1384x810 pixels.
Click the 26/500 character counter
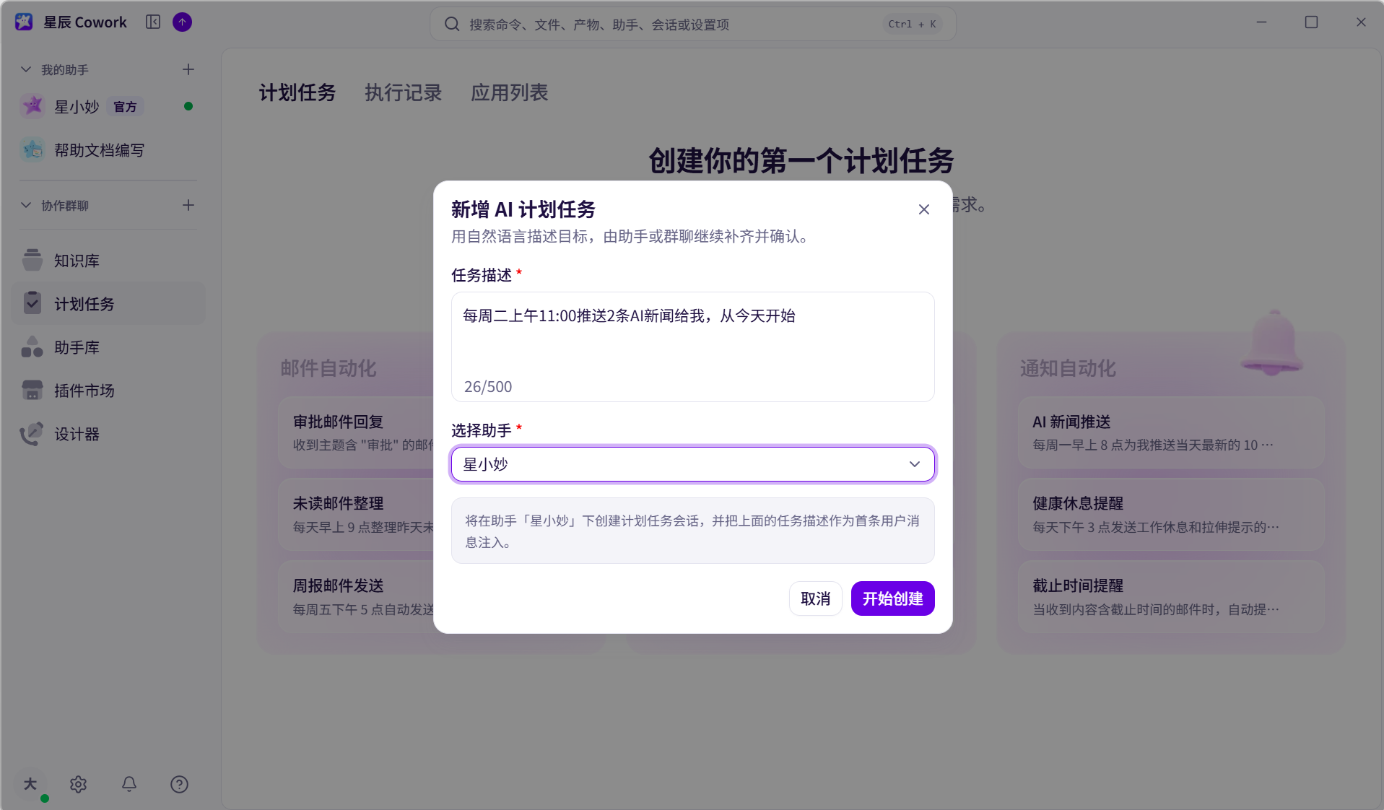(488, 386)
